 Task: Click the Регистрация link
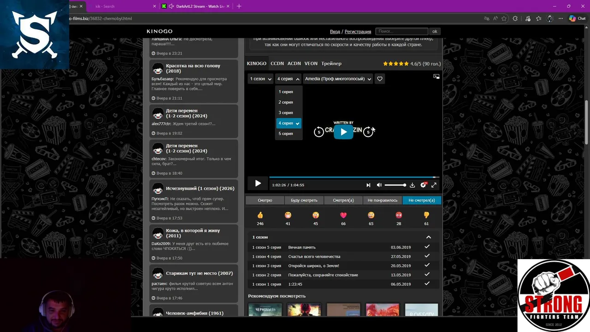pos(358,31)
